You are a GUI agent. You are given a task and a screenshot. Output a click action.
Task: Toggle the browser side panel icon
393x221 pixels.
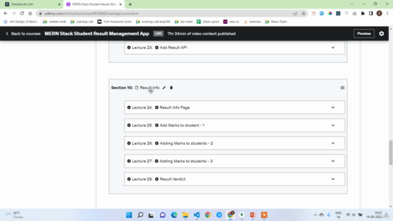coord(371,14)
